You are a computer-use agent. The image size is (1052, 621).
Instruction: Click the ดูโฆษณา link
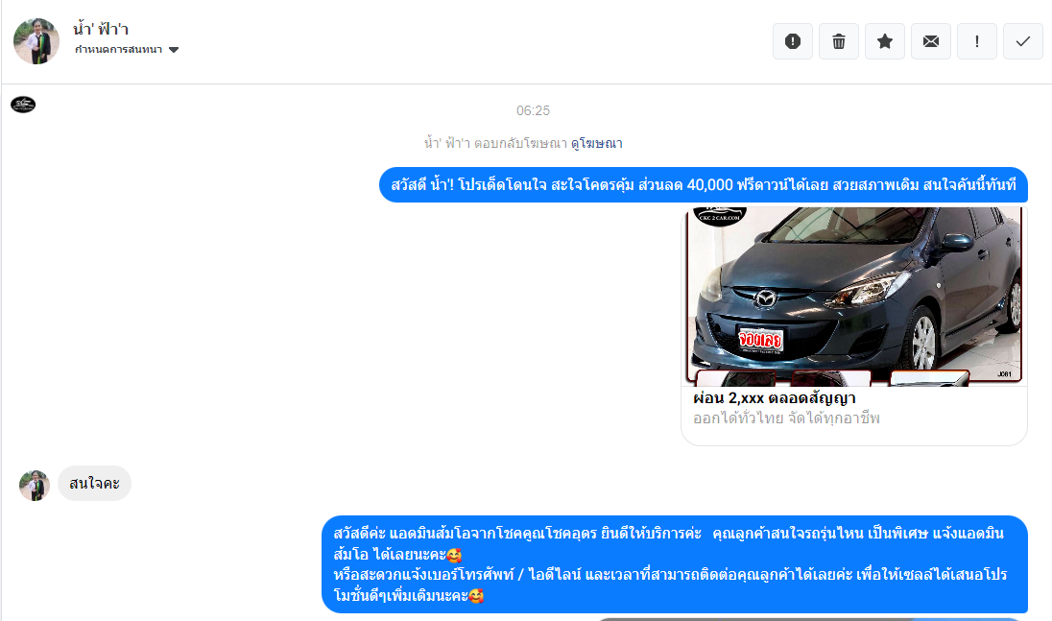point(596,144)
